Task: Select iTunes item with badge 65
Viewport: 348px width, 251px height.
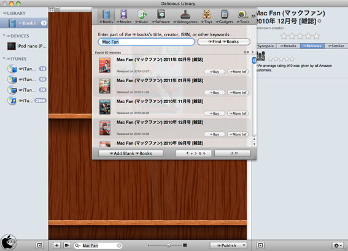Action: pyautogui.click(x=26, y=79)
